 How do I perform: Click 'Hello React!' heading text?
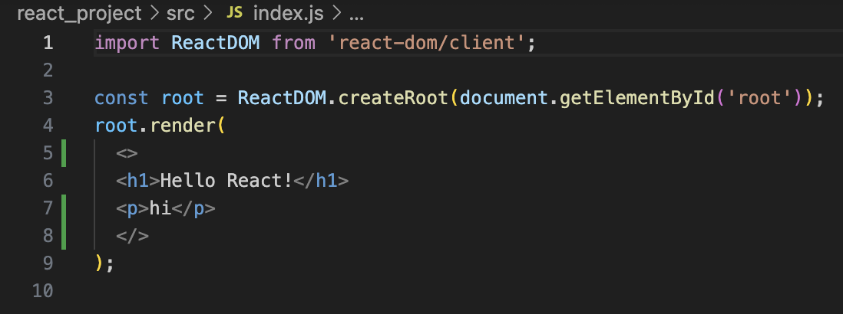coord(226,181)
